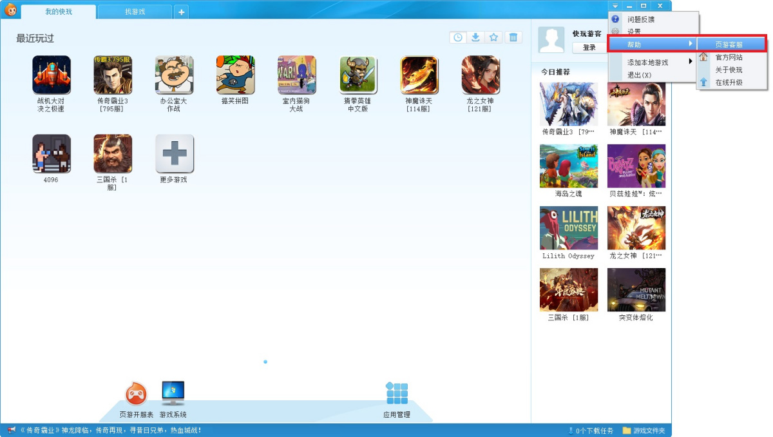Image resolution: width=773 pixels, height=437 pixels.
Task: Switch to the 找游戏 tab
Action: click(x=135, y=12)
